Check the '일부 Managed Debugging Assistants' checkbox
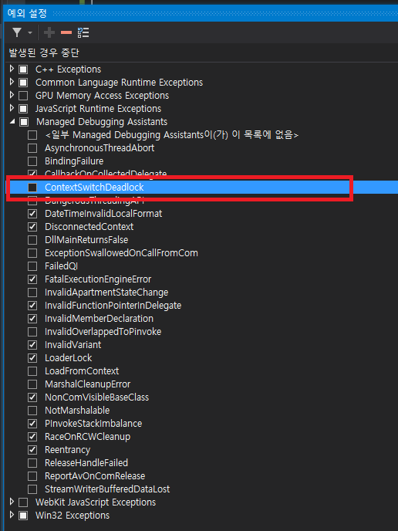Screen dimensions: 398x531 32,135
